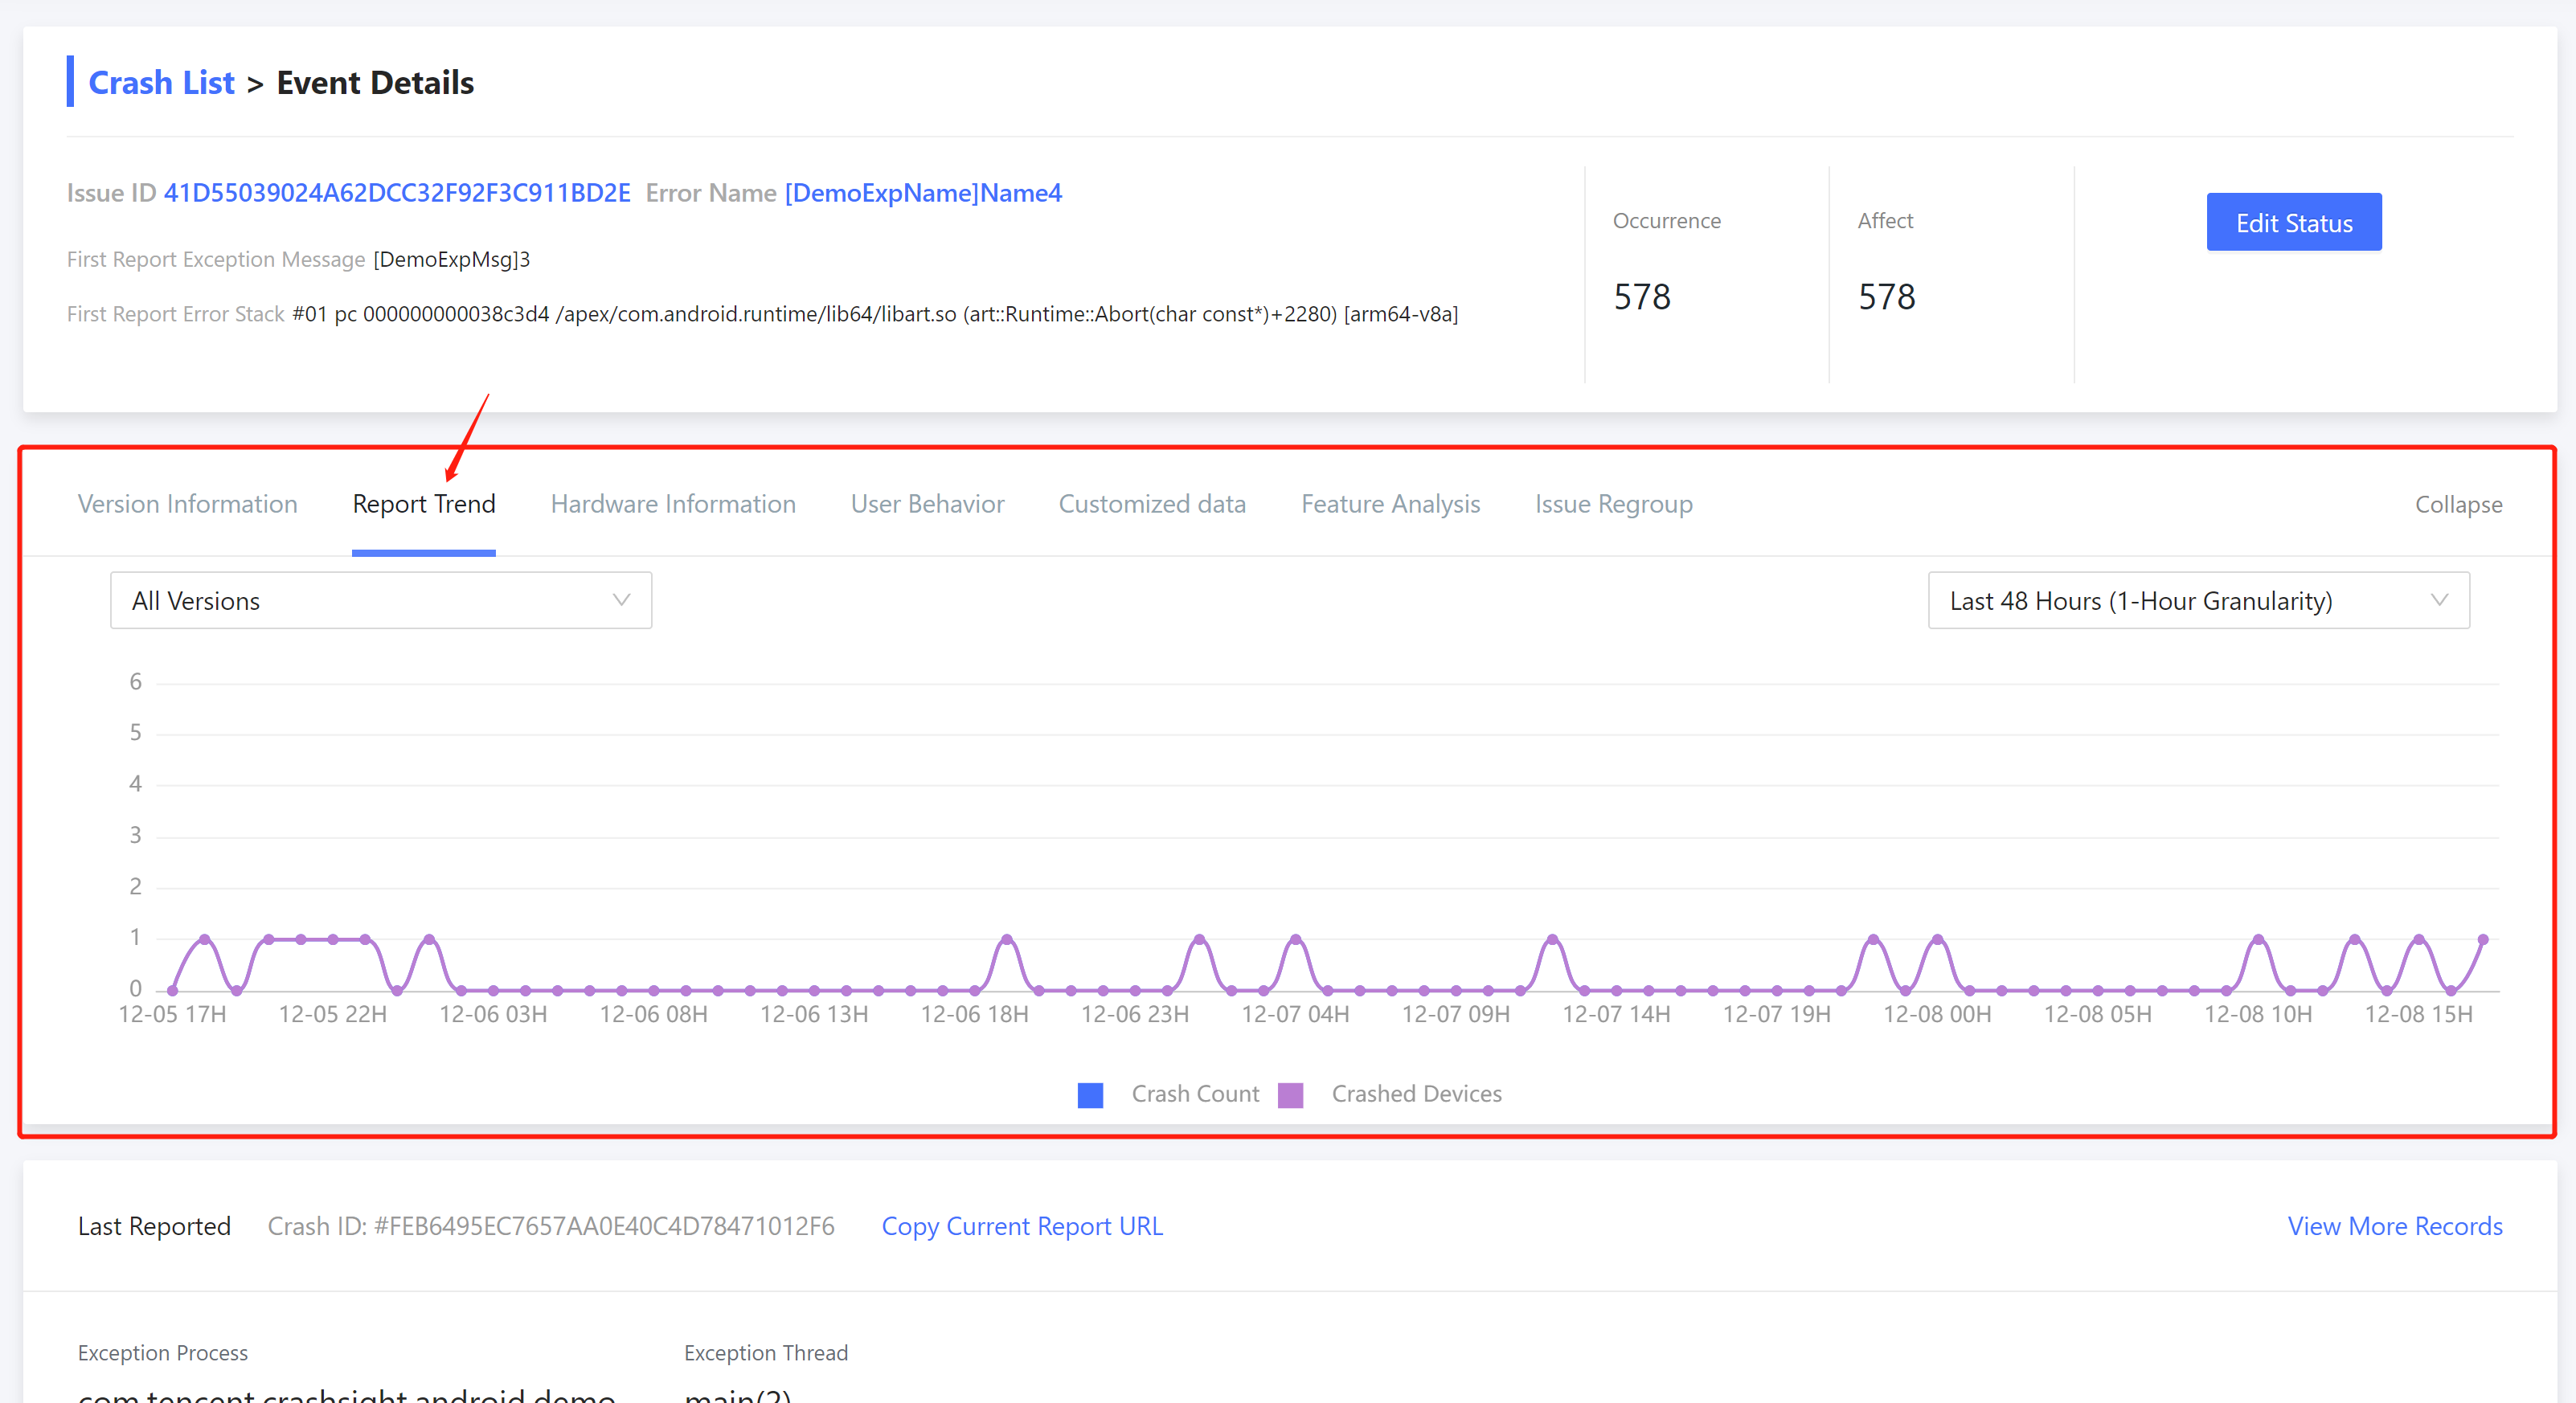
Task: Click the Exception Process label
Action: point(163,1353)
